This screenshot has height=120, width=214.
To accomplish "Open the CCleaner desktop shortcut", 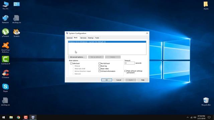I will [x=5, y=74].
